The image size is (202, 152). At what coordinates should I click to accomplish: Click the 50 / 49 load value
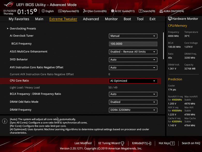tap(113, 88)
